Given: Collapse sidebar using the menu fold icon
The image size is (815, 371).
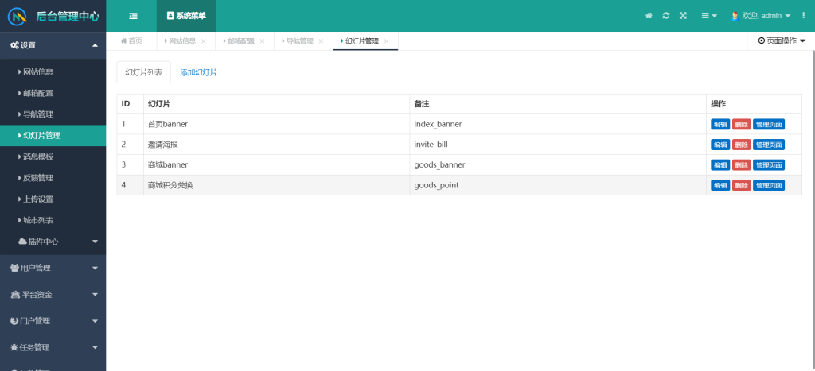Looking at the screenshot, I should 133,16.
